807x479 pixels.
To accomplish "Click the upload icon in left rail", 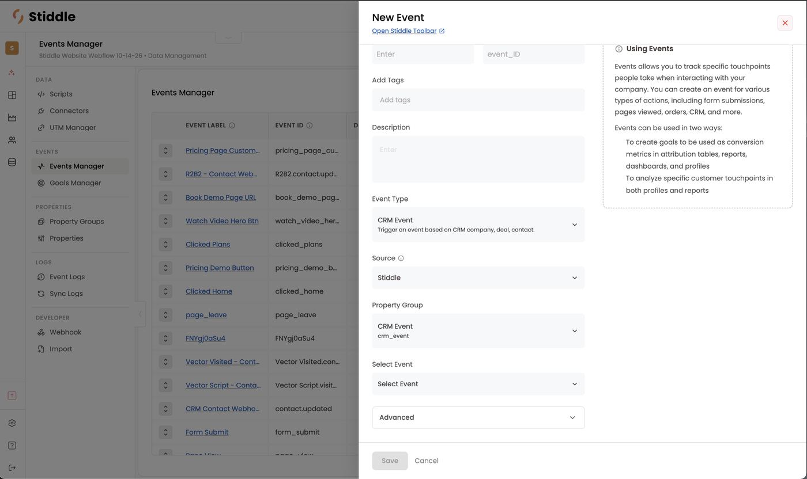I will pyautogui.click(x=12, y=396).
